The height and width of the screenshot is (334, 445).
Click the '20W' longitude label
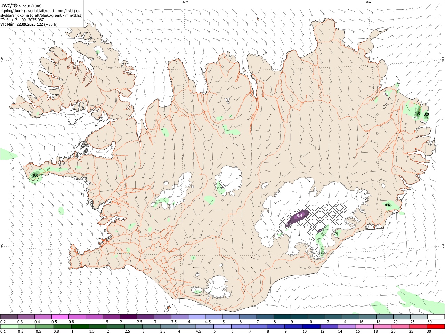pos(185,2)
